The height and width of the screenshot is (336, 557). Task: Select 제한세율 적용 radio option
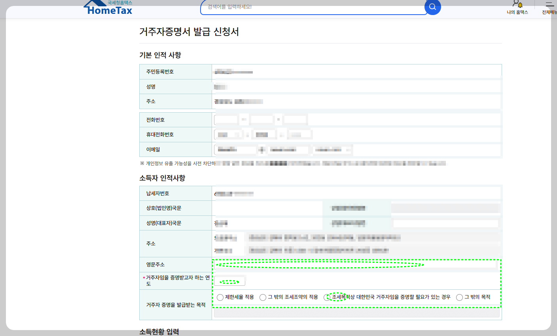[x=220, y=297]
